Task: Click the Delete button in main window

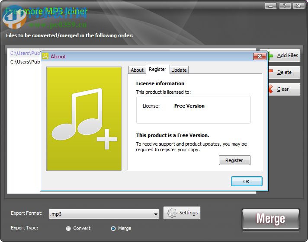Action: click(x=284, y=72)
